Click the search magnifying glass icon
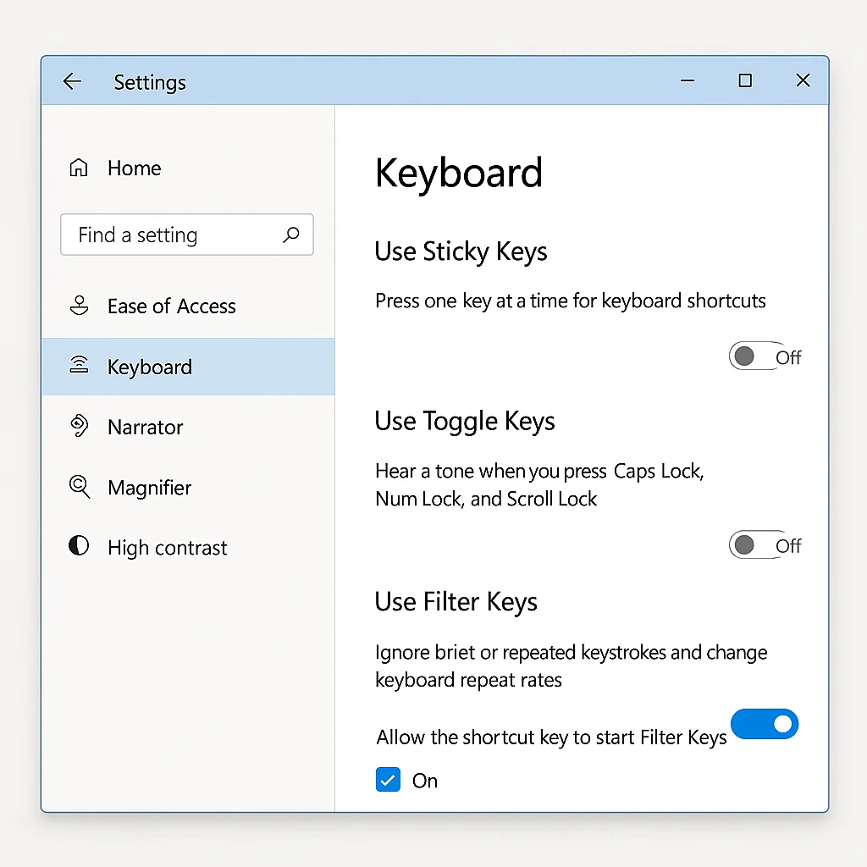This screenshot has height=867, width=867. [291, 234]
